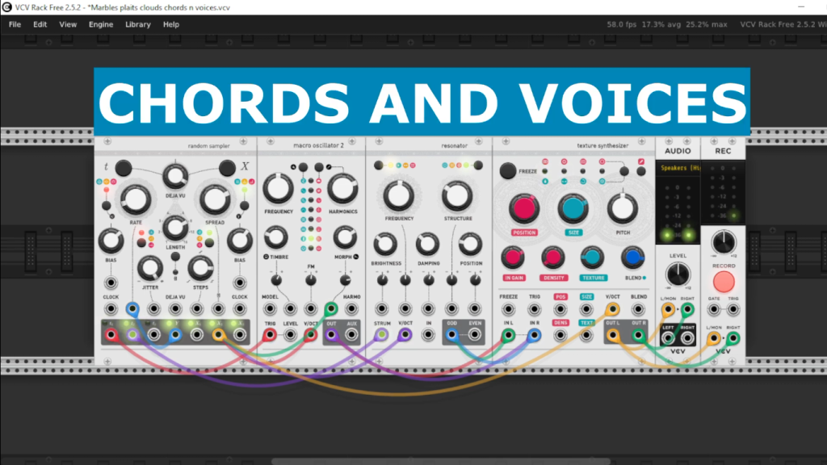Open the Engine menu
The image size is (827, 465).
pyautogui.click(x=101, y=24)
